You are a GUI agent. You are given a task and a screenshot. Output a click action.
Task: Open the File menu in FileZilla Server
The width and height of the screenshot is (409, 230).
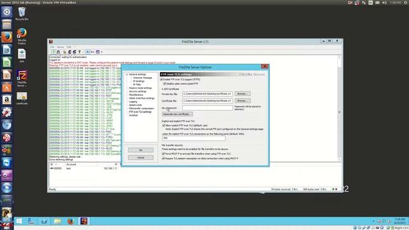point(52,47)
